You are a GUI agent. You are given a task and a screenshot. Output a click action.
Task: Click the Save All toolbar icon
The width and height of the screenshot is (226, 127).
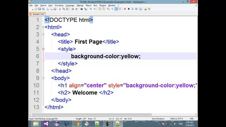(43, 9)
